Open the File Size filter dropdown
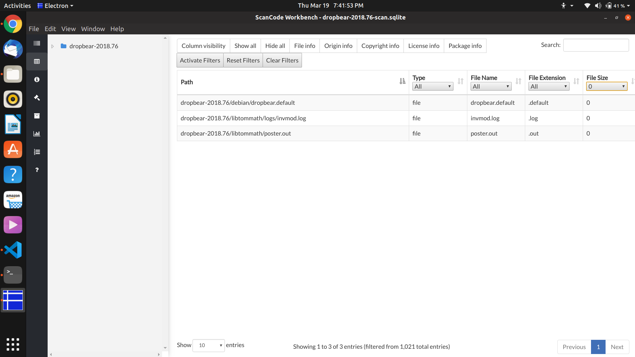635x357 pixels. [x=607, y=87]
